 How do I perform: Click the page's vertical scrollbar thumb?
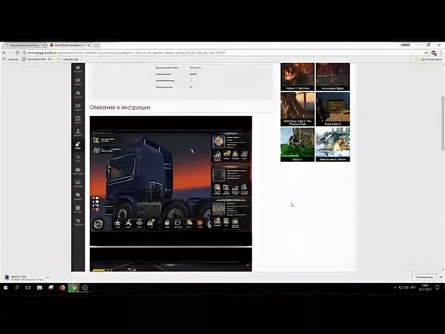pyautogui.click(x=443, y=123)
